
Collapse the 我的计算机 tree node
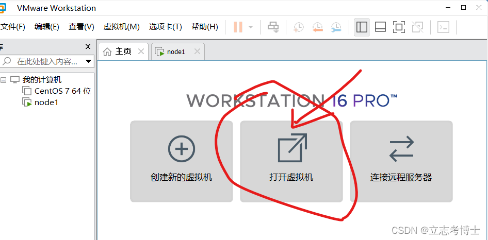3,80
